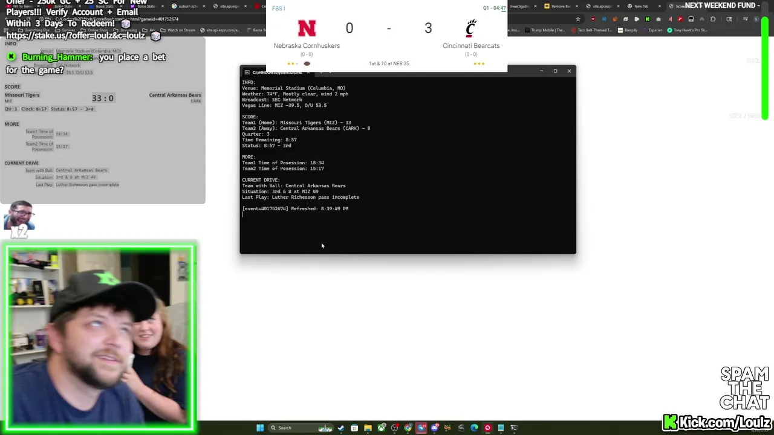This screenshot has height=435, width=774.
Task: Open Microsoft Store from the taskbar
Action: (354, 428)
